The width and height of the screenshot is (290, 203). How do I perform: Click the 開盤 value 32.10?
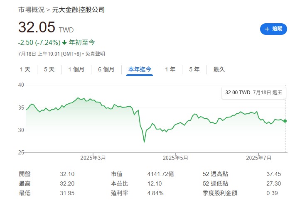67,174
